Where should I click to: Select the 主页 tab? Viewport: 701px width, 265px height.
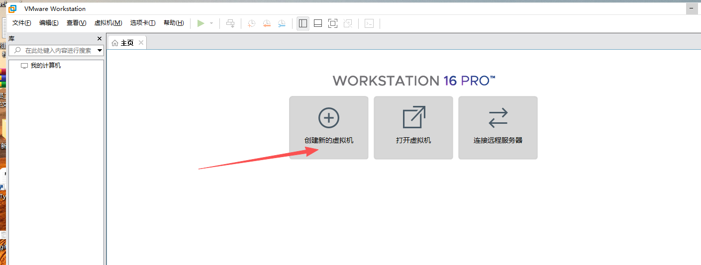click(127, 43)
